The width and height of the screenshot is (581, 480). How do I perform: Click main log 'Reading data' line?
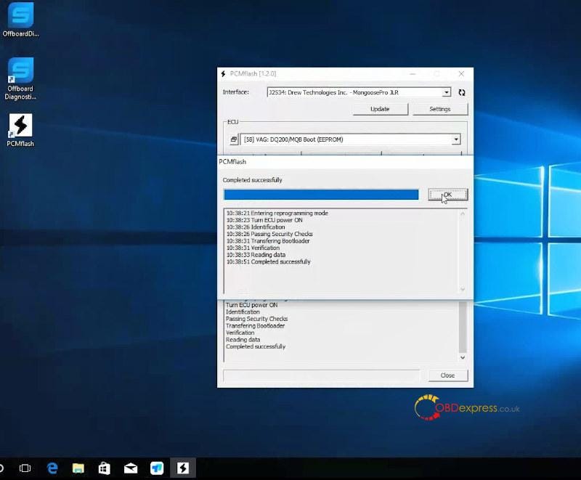tap(243, 340)
